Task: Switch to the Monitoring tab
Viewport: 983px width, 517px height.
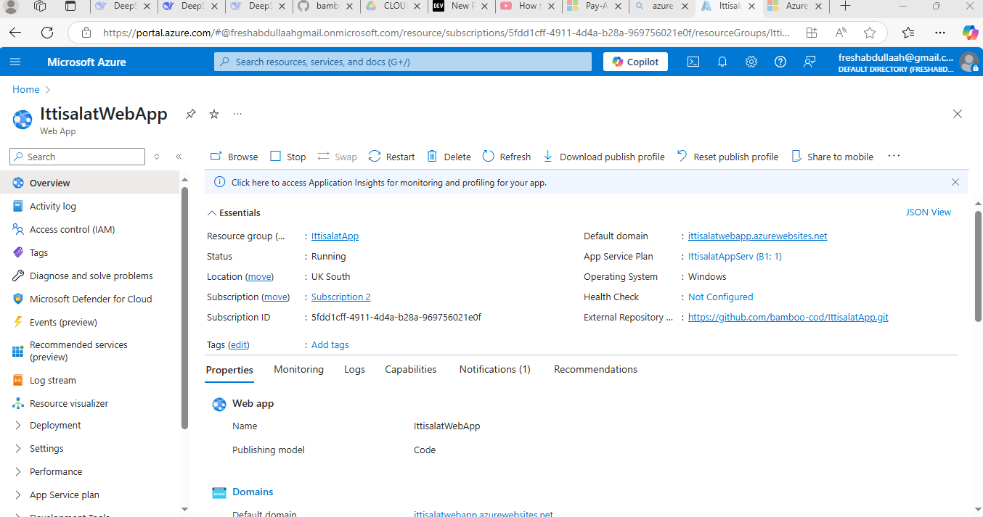Action: (x=298, y=370)
